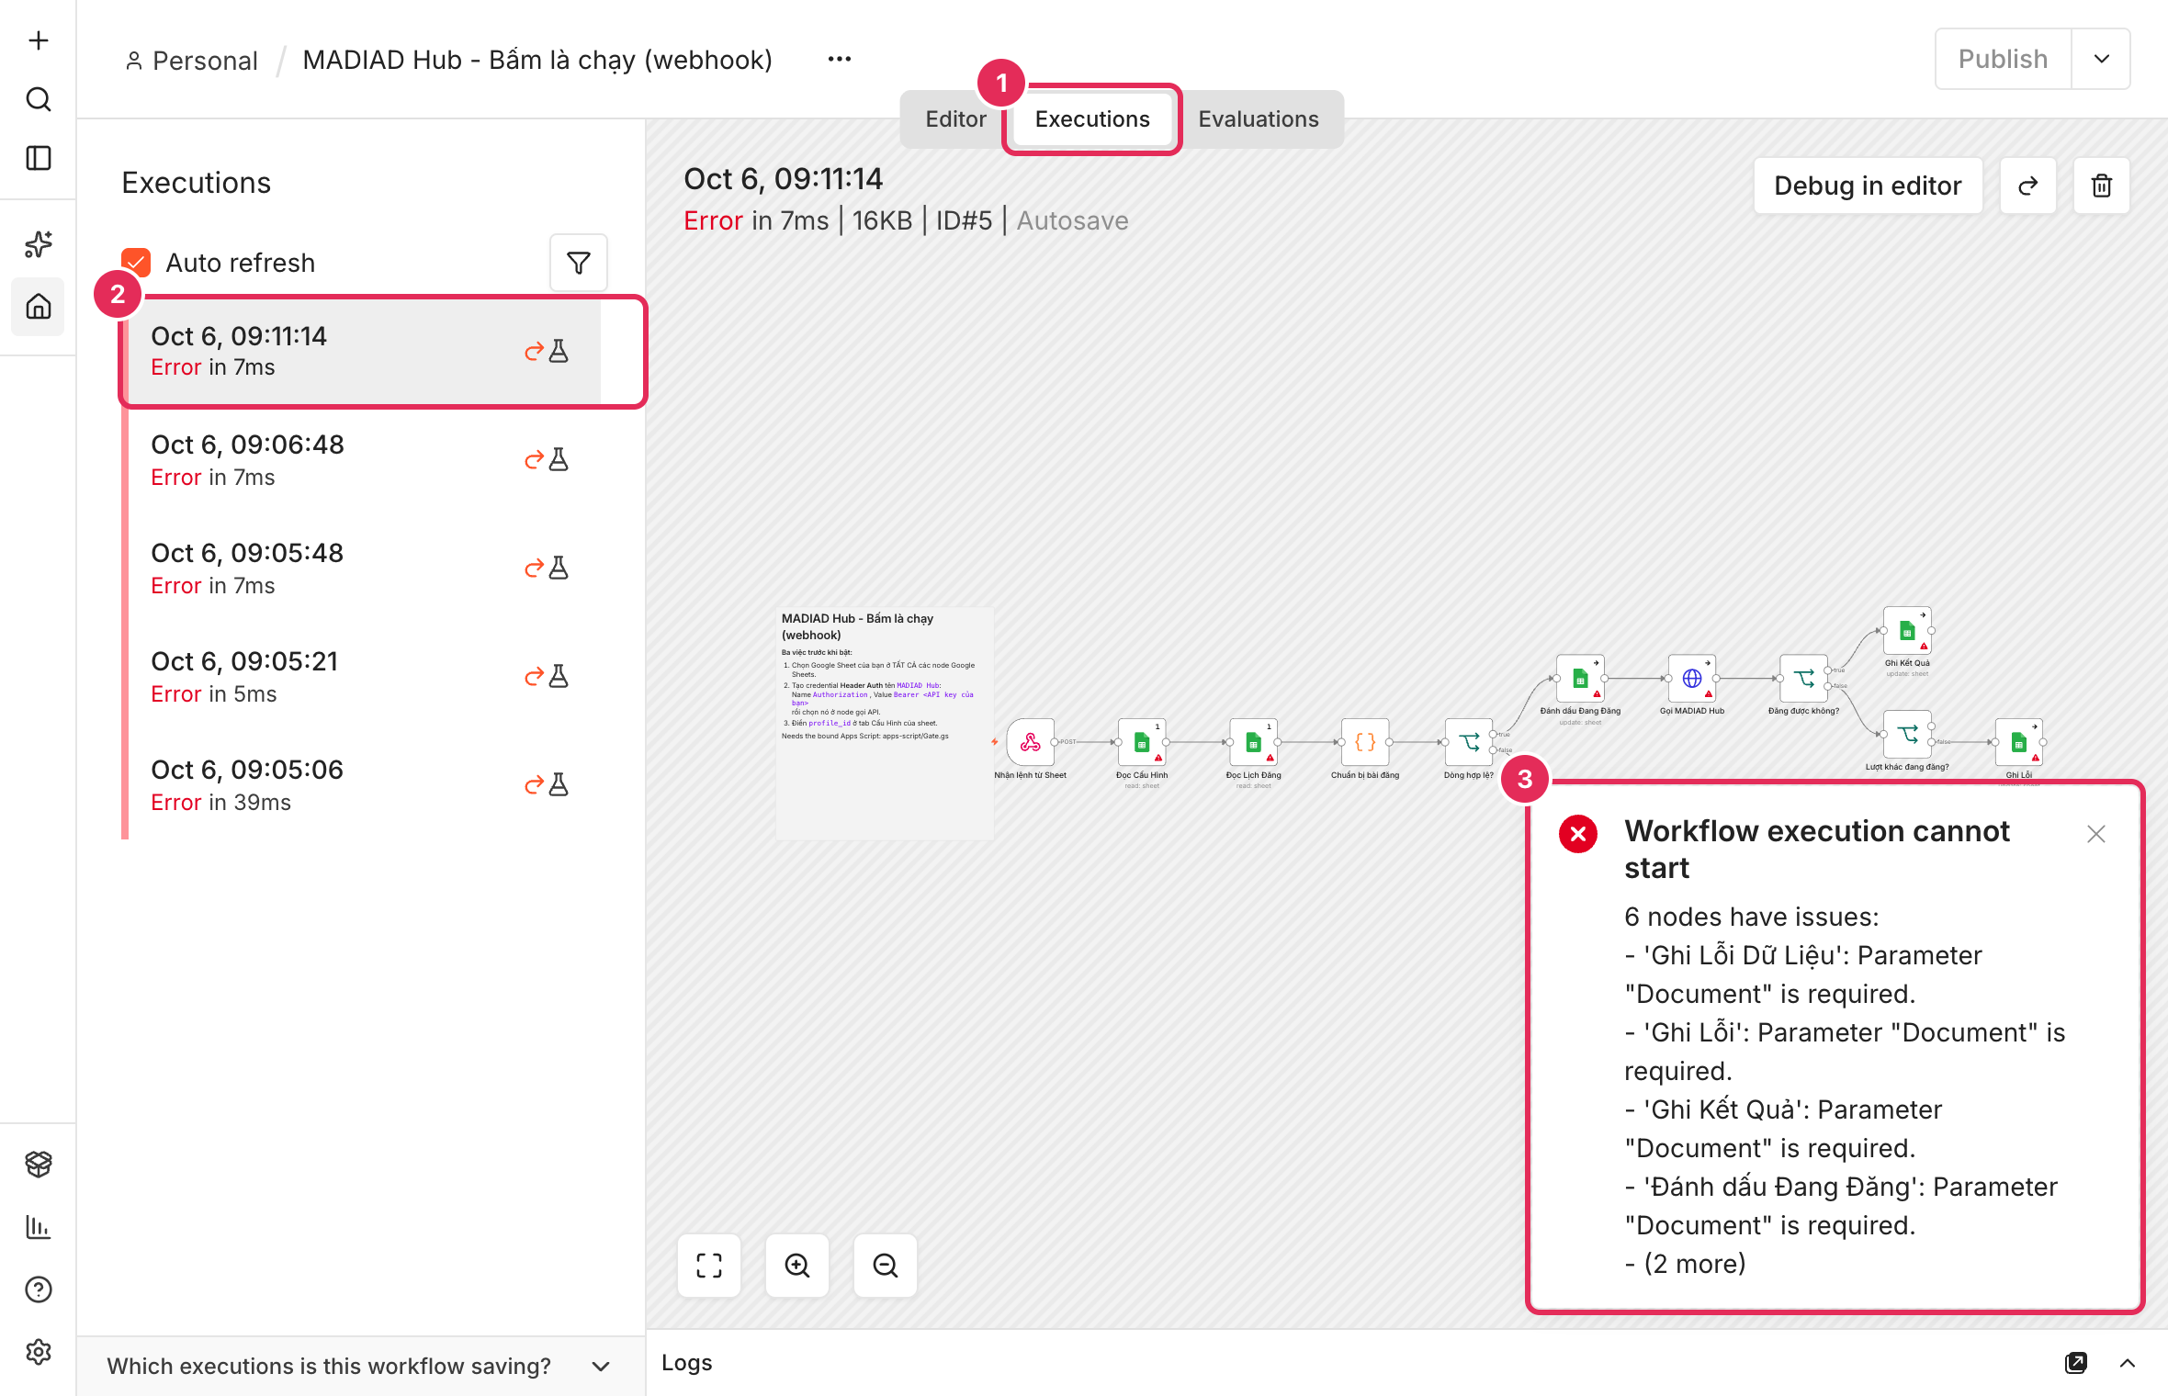Image resolution: width=2168 pixels, height=1396 pixels.
Task: Open the Publish dropdown arrow
Action: [2101, 59]
